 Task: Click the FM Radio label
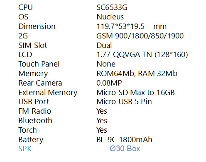[x=35, y=111]
